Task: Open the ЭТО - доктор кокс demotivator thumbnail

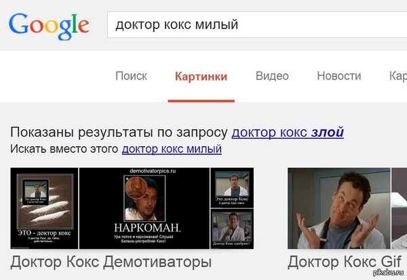Action: coord(44,208)
